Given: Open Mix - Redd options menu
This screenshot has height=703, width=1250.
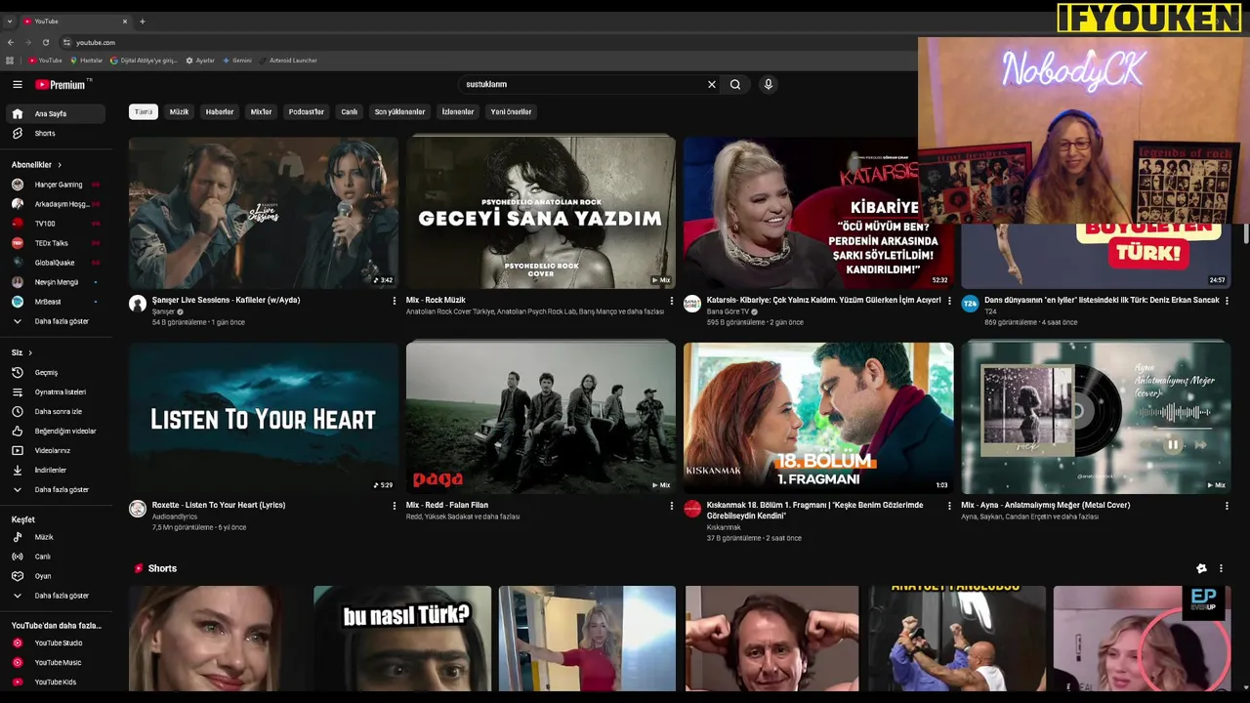Looking at the screenshot, I should point(671,506).
